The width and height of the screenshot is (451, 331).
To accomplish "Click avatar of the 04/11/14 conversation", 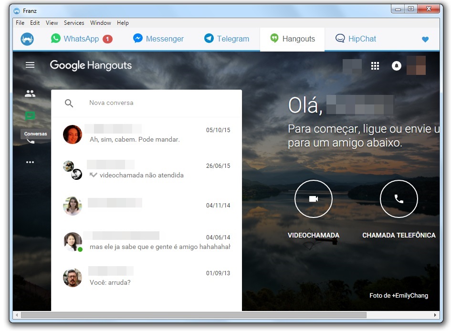I will (x=73, y=206).
